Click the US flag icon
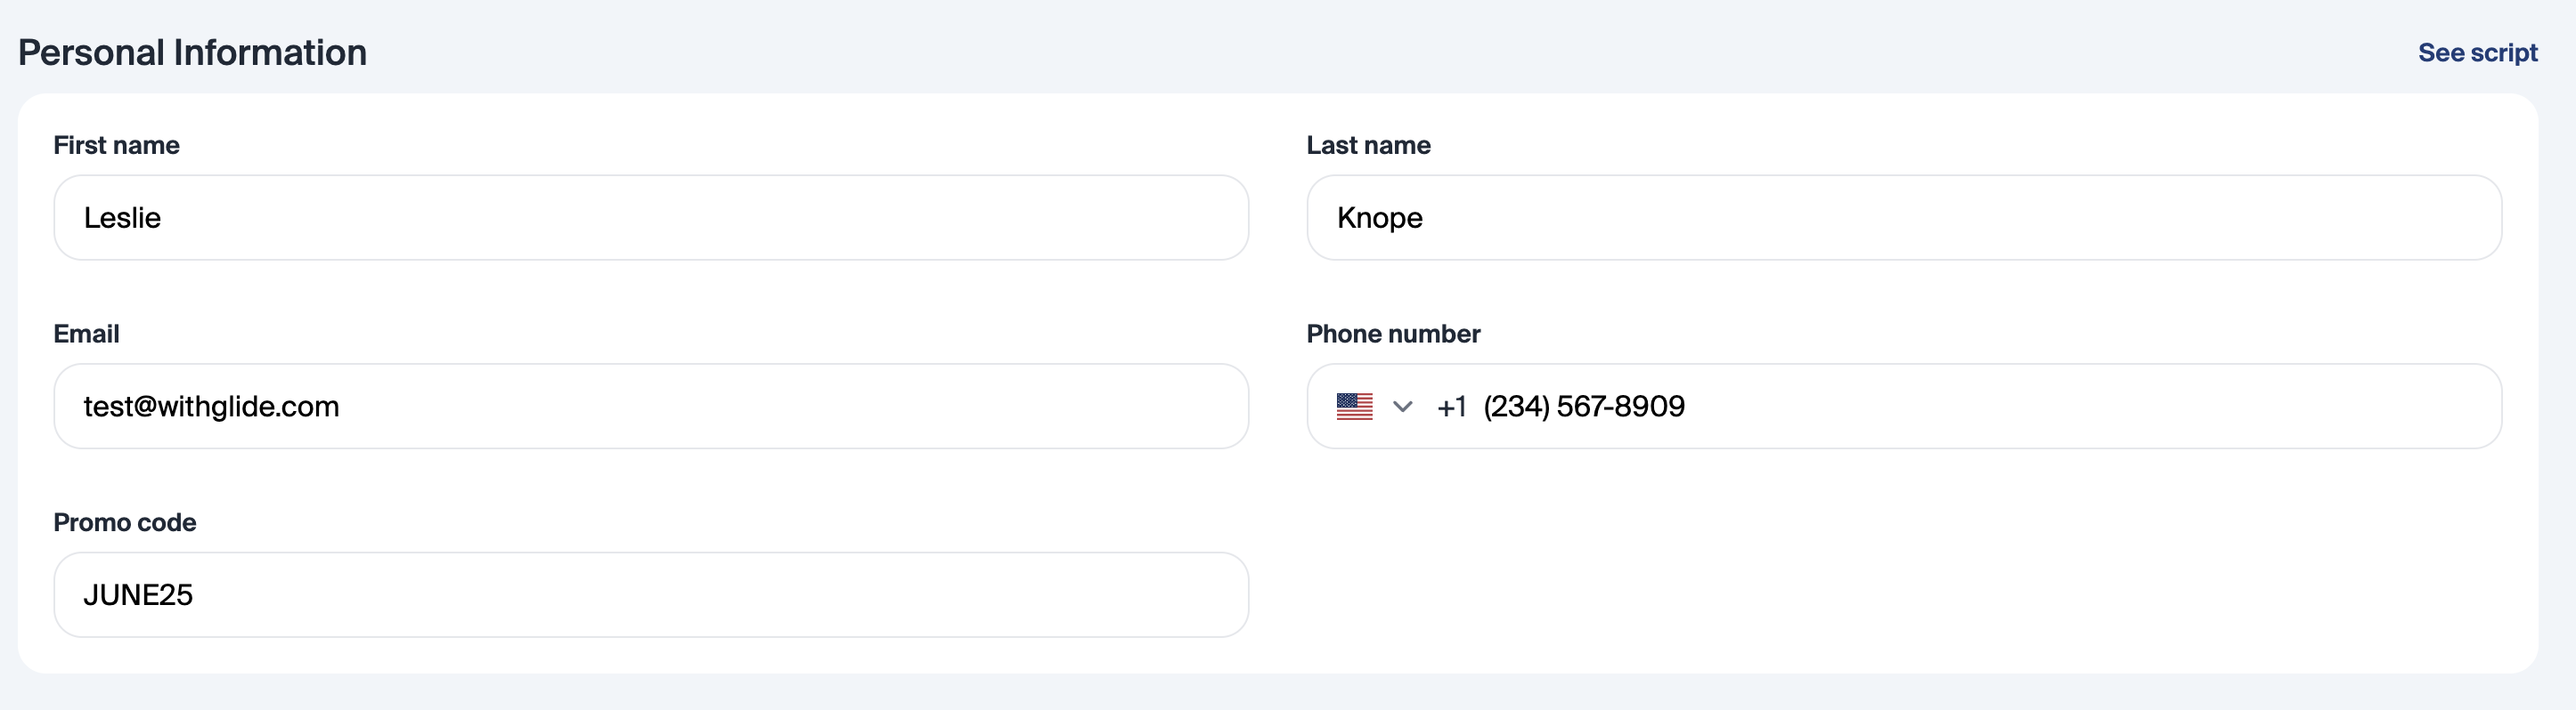 1354,407
